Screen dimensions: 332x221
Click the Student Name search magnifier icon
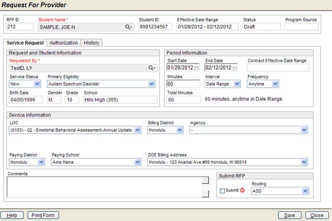click(128, 27)
